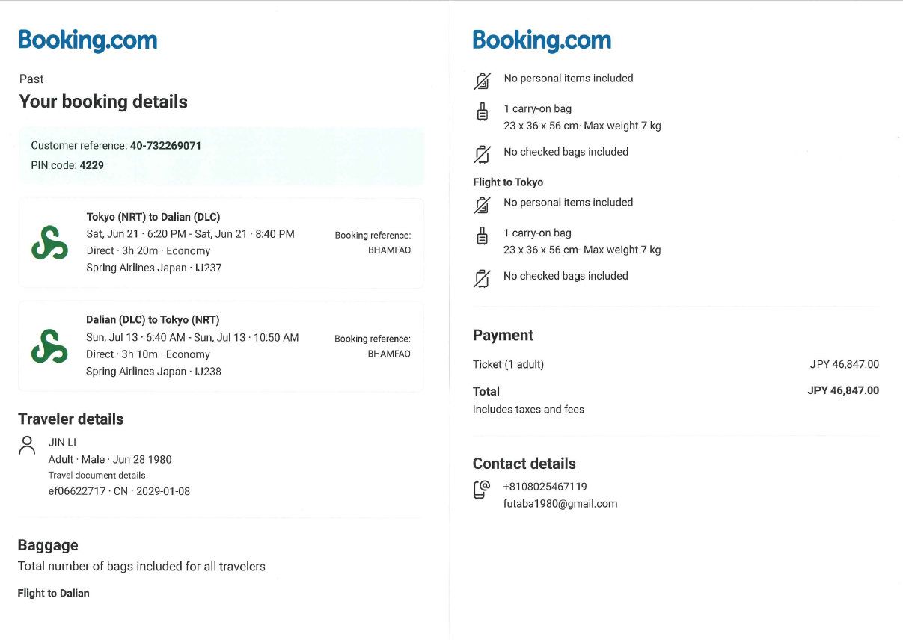The width and height of the screenshot is (903, 640).
Task: Click the no checked bags icon under Flight to Tokyo
Action: point(483,277)
